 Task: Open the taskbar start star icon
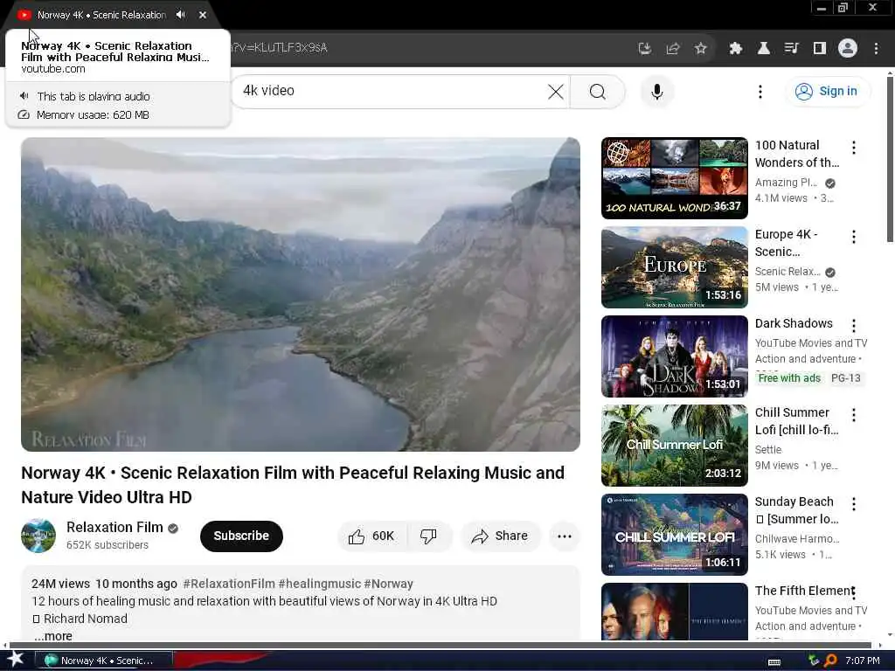pos(16,660)
